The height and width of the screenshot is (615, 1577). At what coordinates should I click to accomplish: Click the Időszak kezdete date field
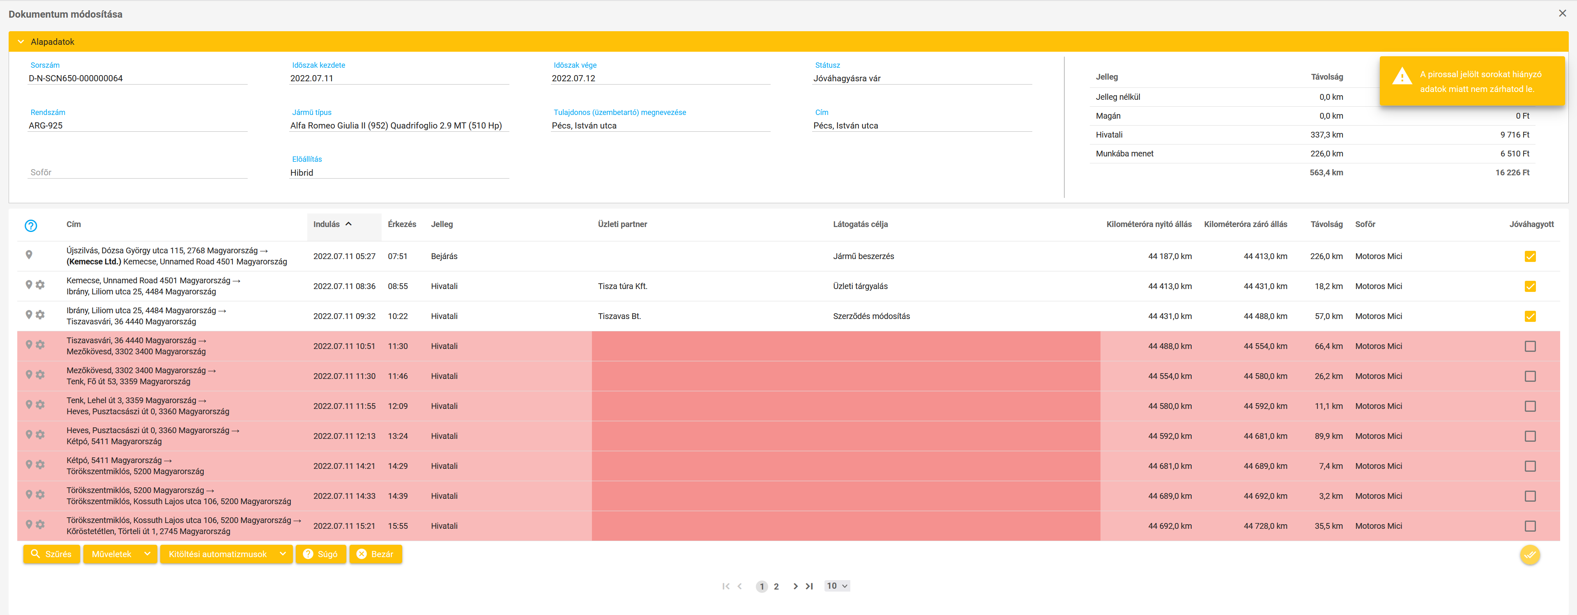[x=399, y=78]
